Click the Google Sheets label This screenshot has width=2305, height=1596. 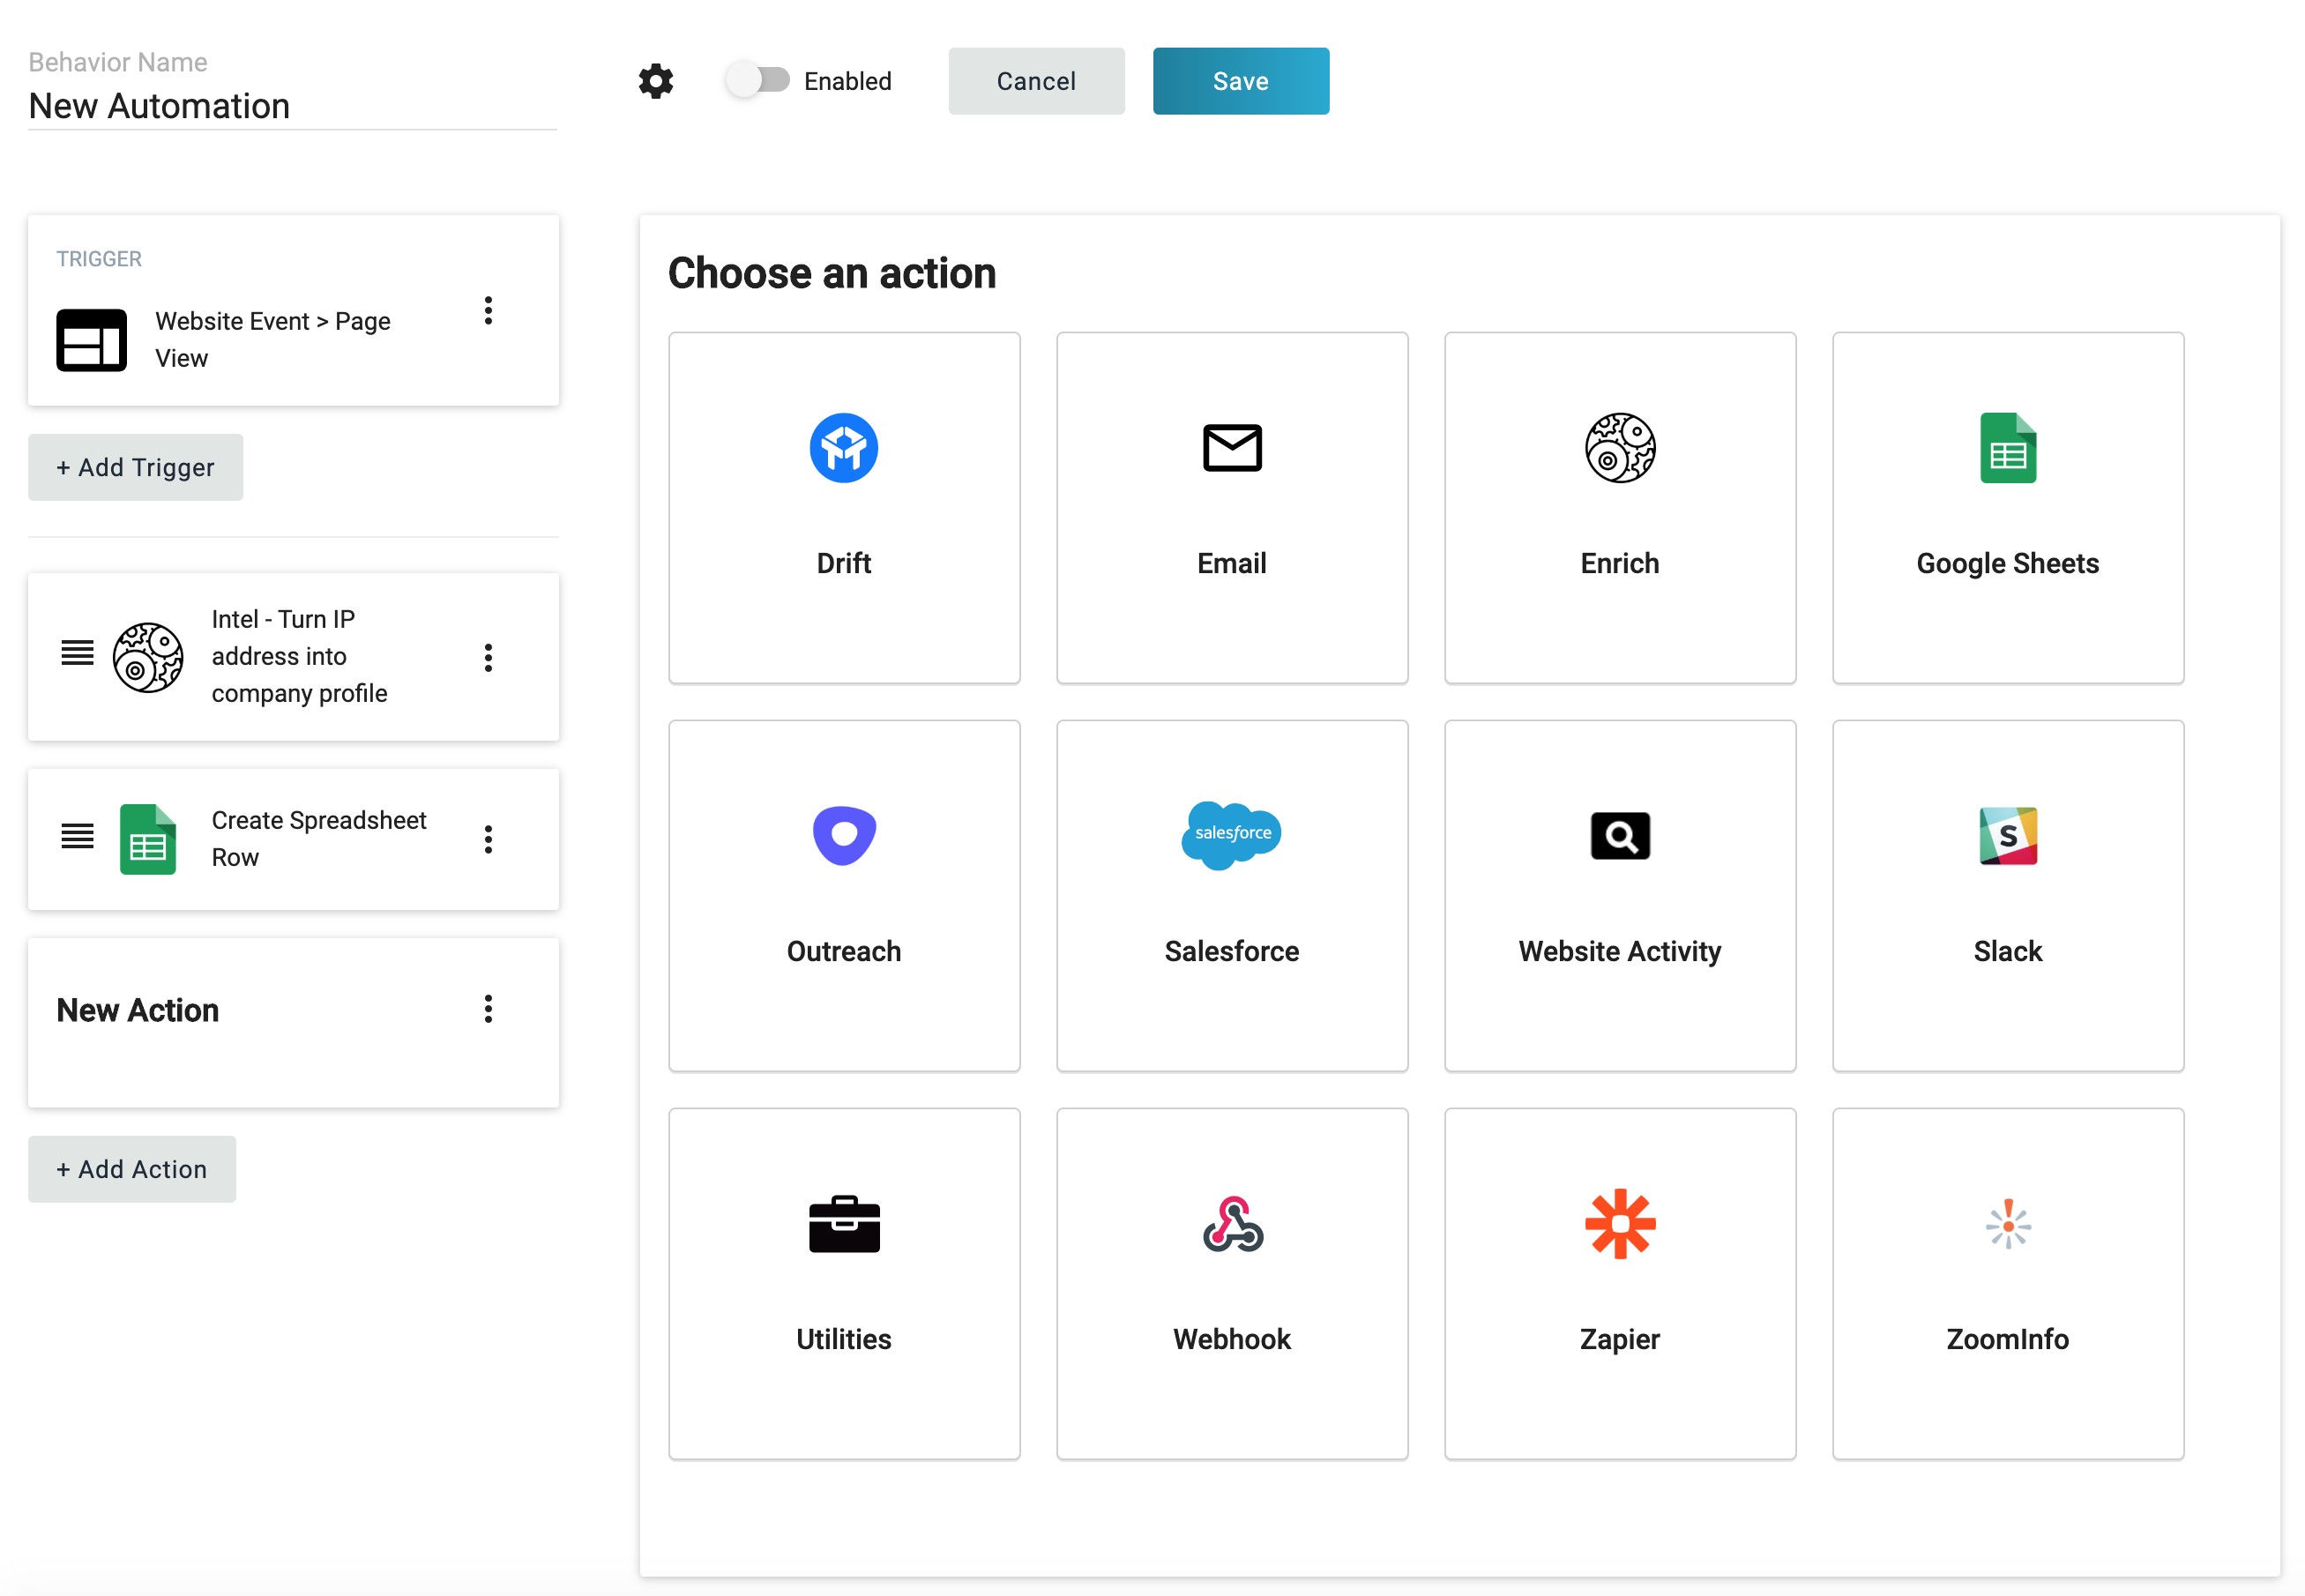[2008, 564]
